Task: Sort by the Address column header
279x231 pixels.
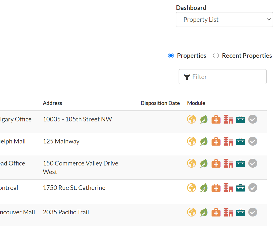Action: coord(52,103)
